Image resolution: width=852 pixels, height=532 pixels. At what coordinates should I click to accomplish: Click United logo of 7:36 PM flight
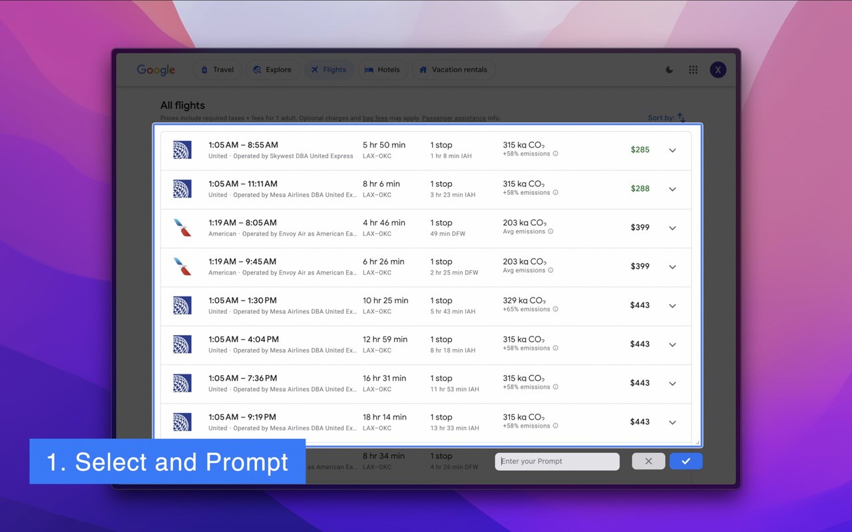182,383
